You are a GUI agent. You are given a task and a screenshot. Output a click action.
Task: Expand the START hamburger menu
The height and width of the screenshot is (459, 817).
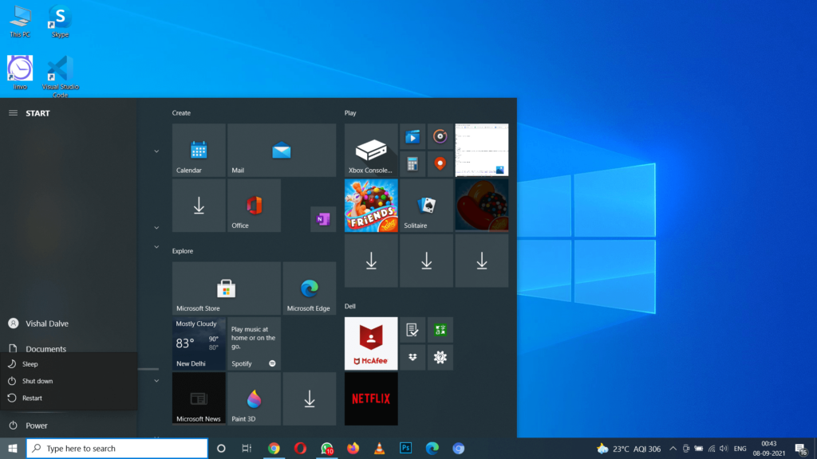pos(12,112)
